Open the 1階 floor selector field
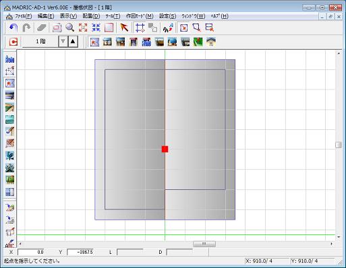346x268 pixels. [x=40, y=42]
